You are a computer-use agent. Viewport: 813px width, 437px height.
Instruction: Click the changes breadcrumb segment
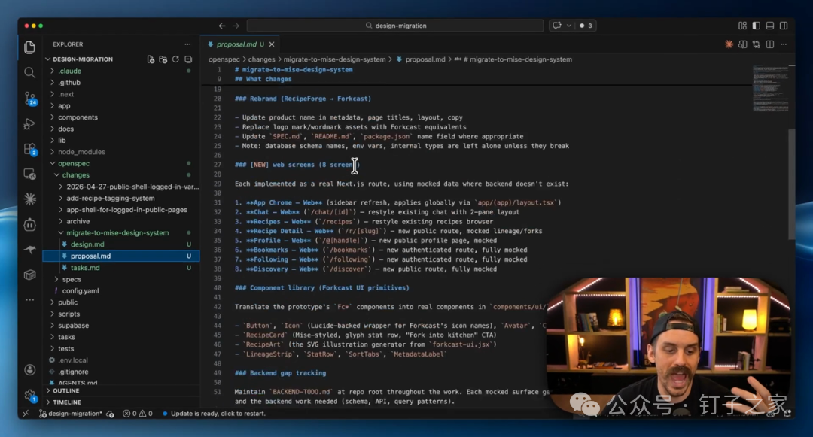(x=261, y=59)
